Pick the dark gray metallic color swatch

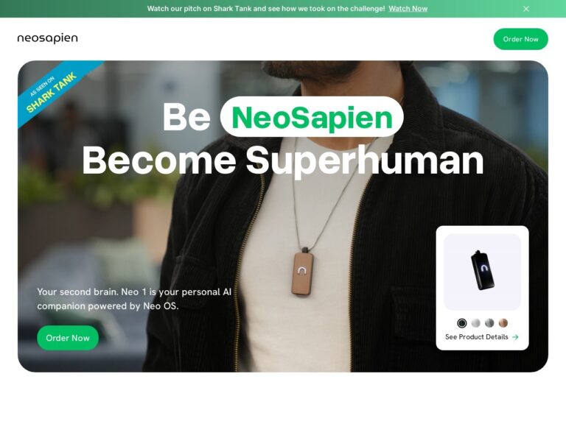click(x=489, y=323)
